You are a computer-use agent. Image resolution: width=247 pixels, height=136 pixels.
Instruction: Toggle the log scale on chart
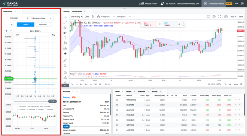click(x=230, y=84)
